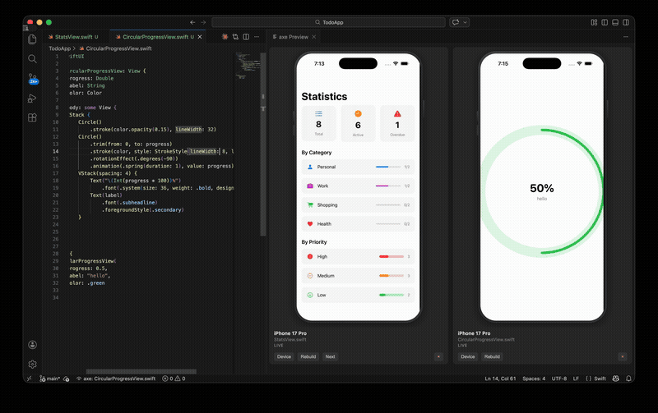Switch to StatsView.swift tab
This screenshot has width=658, height=413.
coord(76,37)
